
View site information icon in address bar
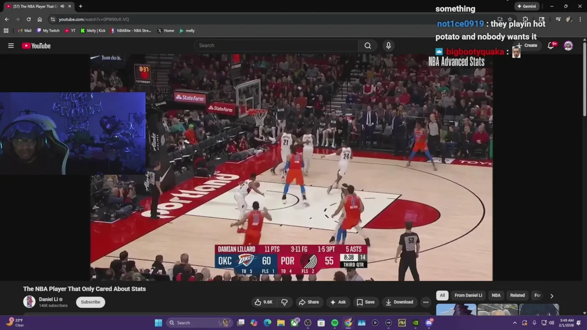coord(53,19)
